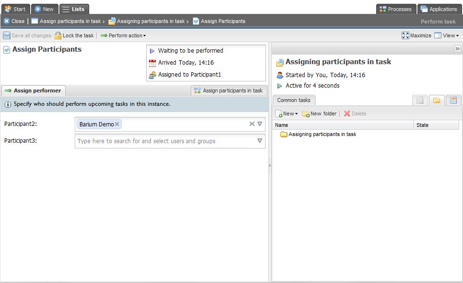Open the View dropdown menu
The width and height of the screenshot is (463, 283).
pyautogui.click(x=446, y=35)
